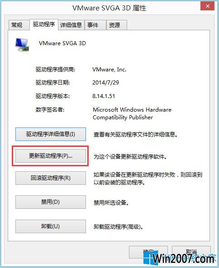Open the 详细信息 tab
219x268 pixels.
point(71,25)
